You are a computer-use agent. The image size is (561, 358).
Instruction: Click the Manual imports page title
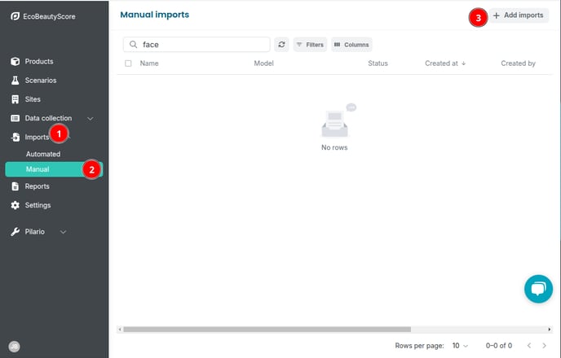point(155,15)
